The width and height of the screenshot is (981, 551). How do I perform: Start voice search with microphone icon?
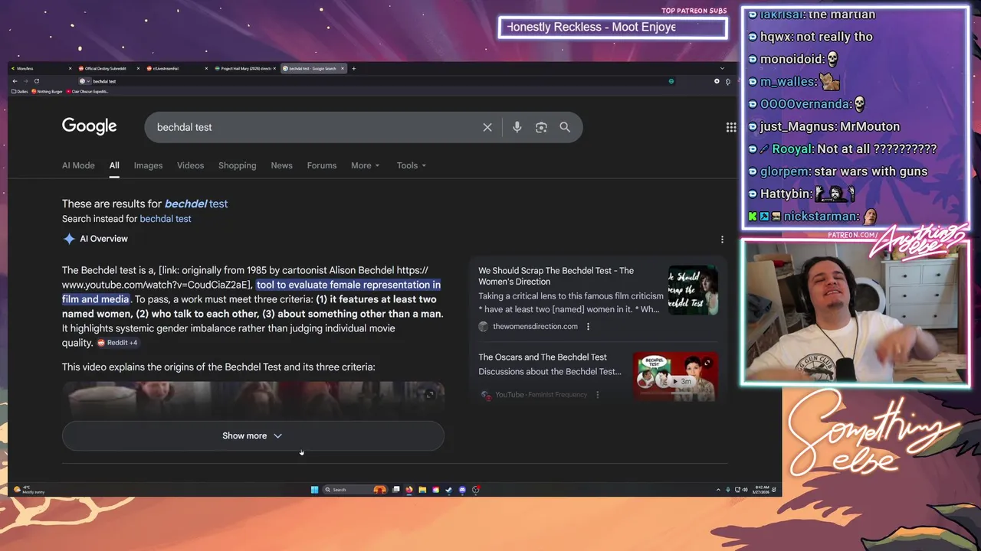[x=517, y=127]
